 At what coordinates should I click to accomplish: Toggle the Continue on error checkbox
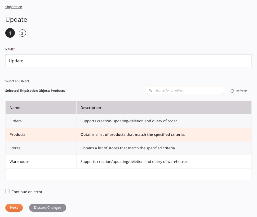[x=7, y=191]
